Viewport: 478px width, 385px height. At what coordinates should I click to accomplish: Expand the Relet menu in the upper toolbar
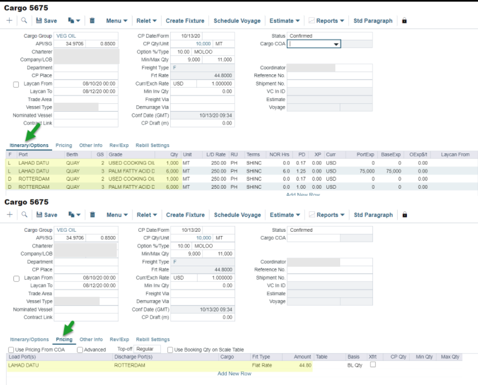[146, 20]
